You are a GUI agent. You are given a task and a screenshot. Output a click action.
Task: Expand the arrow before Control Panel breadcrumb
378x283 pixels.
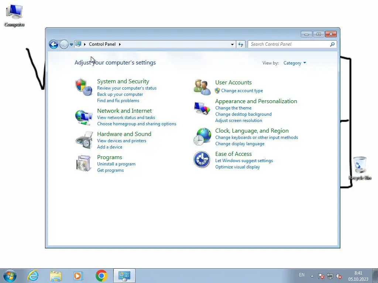coord(85,44)
